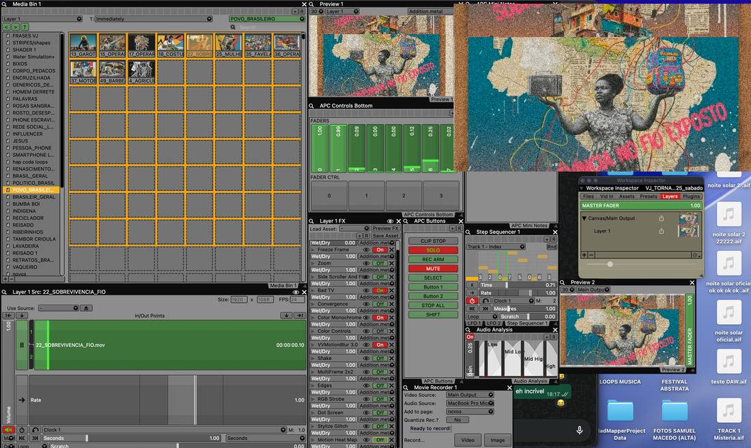
Task: Open the Audio Source MacBook Pro Mic dropdown
Action: (x=470, y=403)
